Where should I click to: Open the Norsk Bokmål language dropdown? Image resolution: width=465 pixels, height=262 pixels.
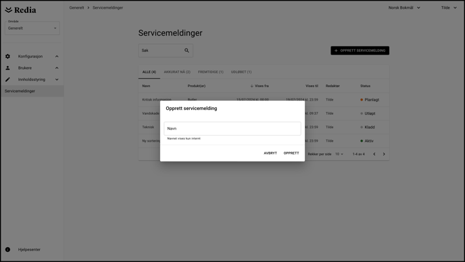tap(404, 7)
